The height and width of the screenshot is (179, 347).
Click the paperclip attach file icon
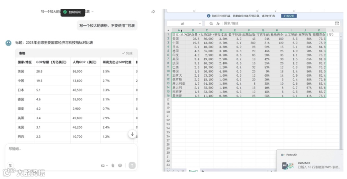click(x=113, y=166)
